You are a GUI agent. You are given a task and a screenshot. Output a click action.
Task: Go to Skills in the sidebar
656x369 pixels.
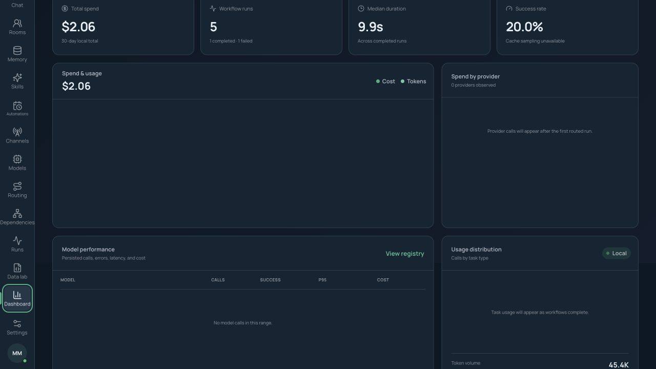point(17,81)
